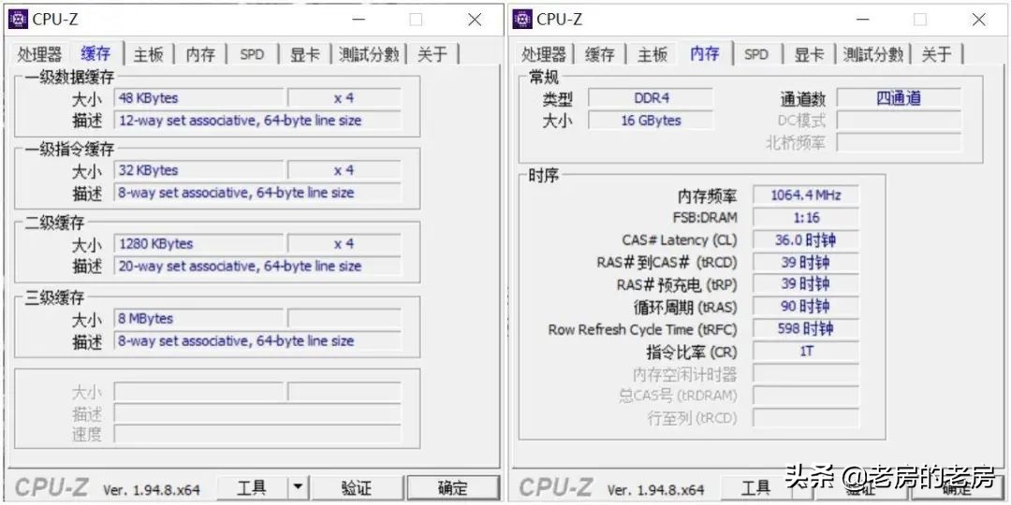Open the 显卡 tab in left CPU-Z window
The image size is (1011, 505).
click(304, 54)
